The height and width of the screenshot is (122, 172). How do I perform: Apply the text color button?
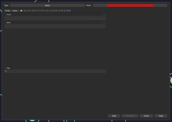click(x=38, y=11)
